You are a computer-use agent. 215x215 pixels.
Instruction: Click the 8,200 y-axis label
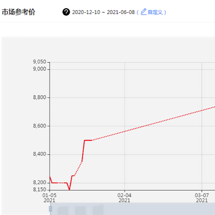click(x=40, y=183)
